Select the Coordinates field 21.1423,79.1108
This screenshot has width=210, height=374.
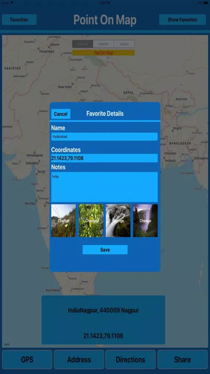pos(104,158)
